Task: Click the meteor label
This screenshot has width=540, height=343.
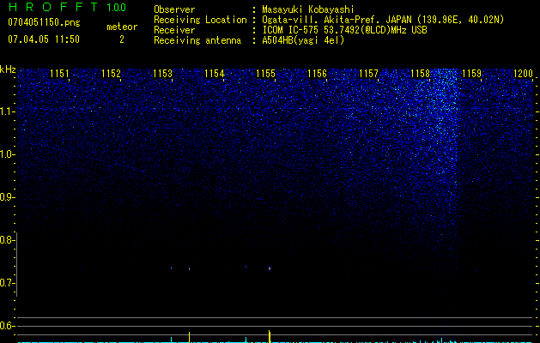Action: click(122, 27)
